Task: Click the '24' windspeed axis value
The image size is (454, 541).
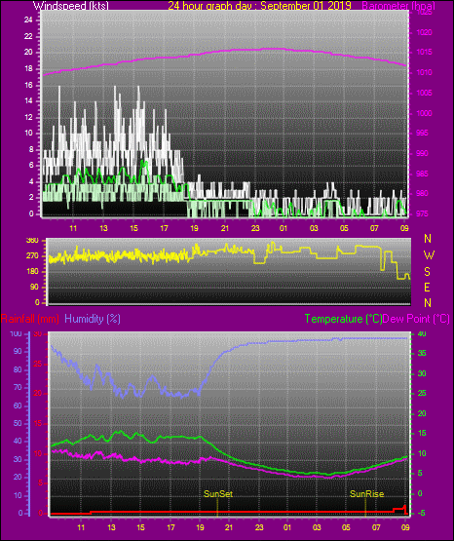Action: point(28,20)
